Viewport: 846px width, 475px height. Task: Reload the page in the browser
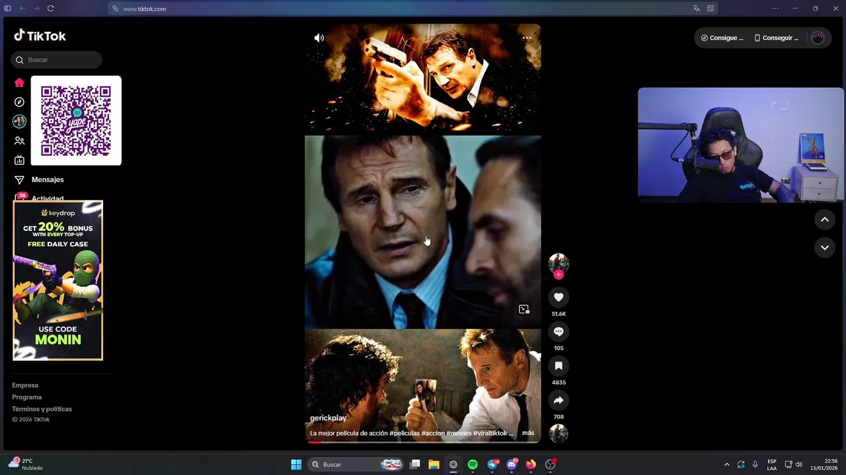pyautogui.click(x=51, y=9)
